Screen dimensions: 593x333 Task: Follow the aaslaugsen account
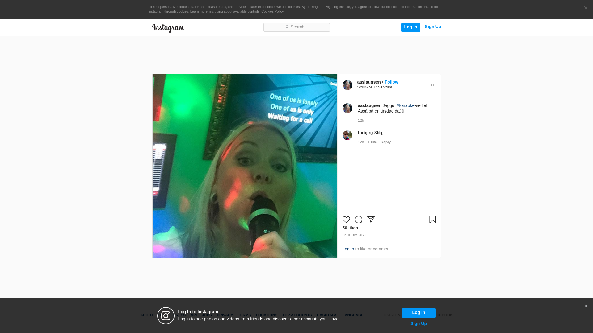tap(392, 82)
